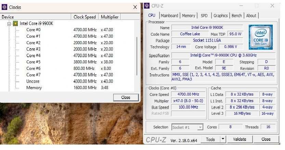This screenshot has height=150, width=285.
Task: Click the Core Speed 4700.00 MHz field
Action: coord(188,94)
